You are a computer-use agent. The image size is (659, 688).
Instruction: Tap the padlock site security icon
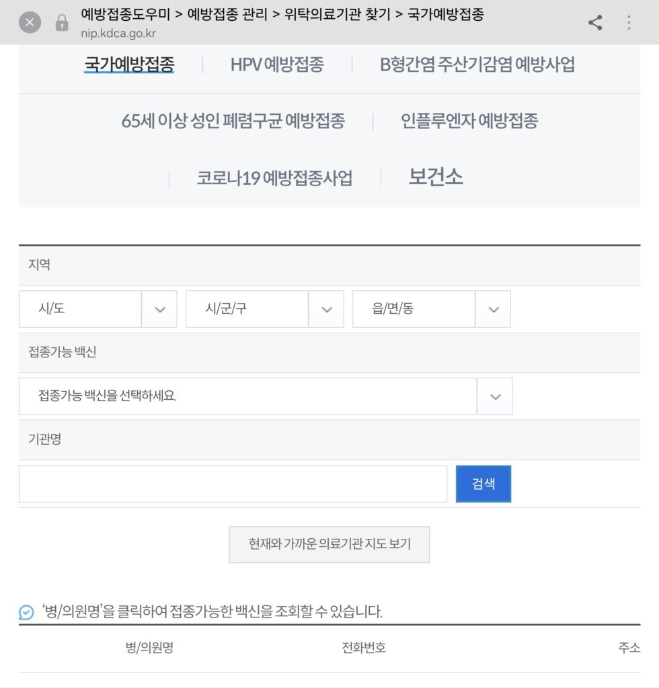62,23
